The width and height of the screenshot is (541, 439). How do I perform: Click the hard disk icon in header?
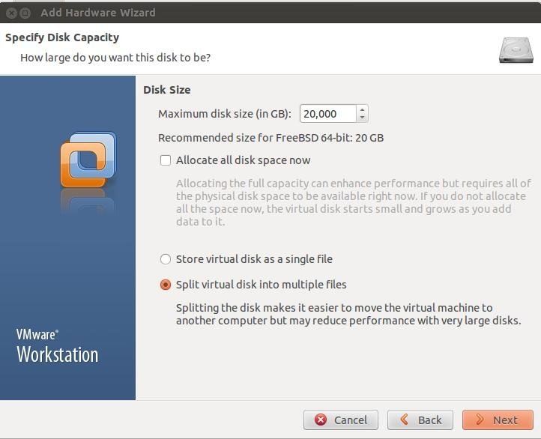click(516, 51)
